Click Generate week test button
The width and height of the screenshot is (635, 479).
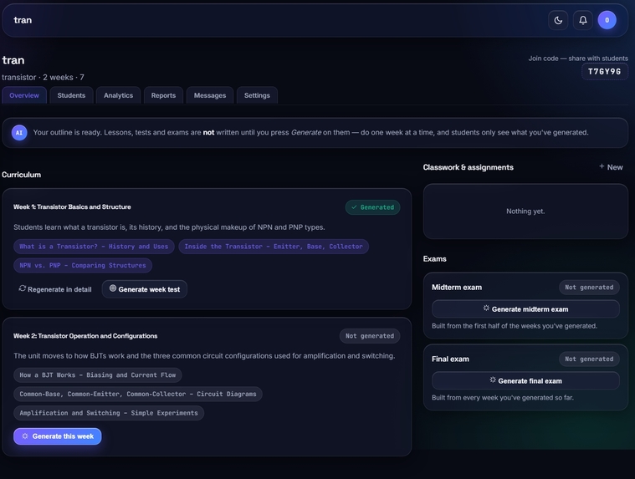point(145,289)
